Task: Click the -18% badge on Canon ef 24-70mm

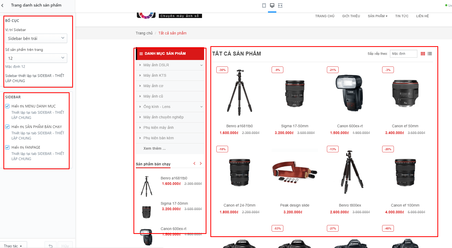Action: coord(222,149)
